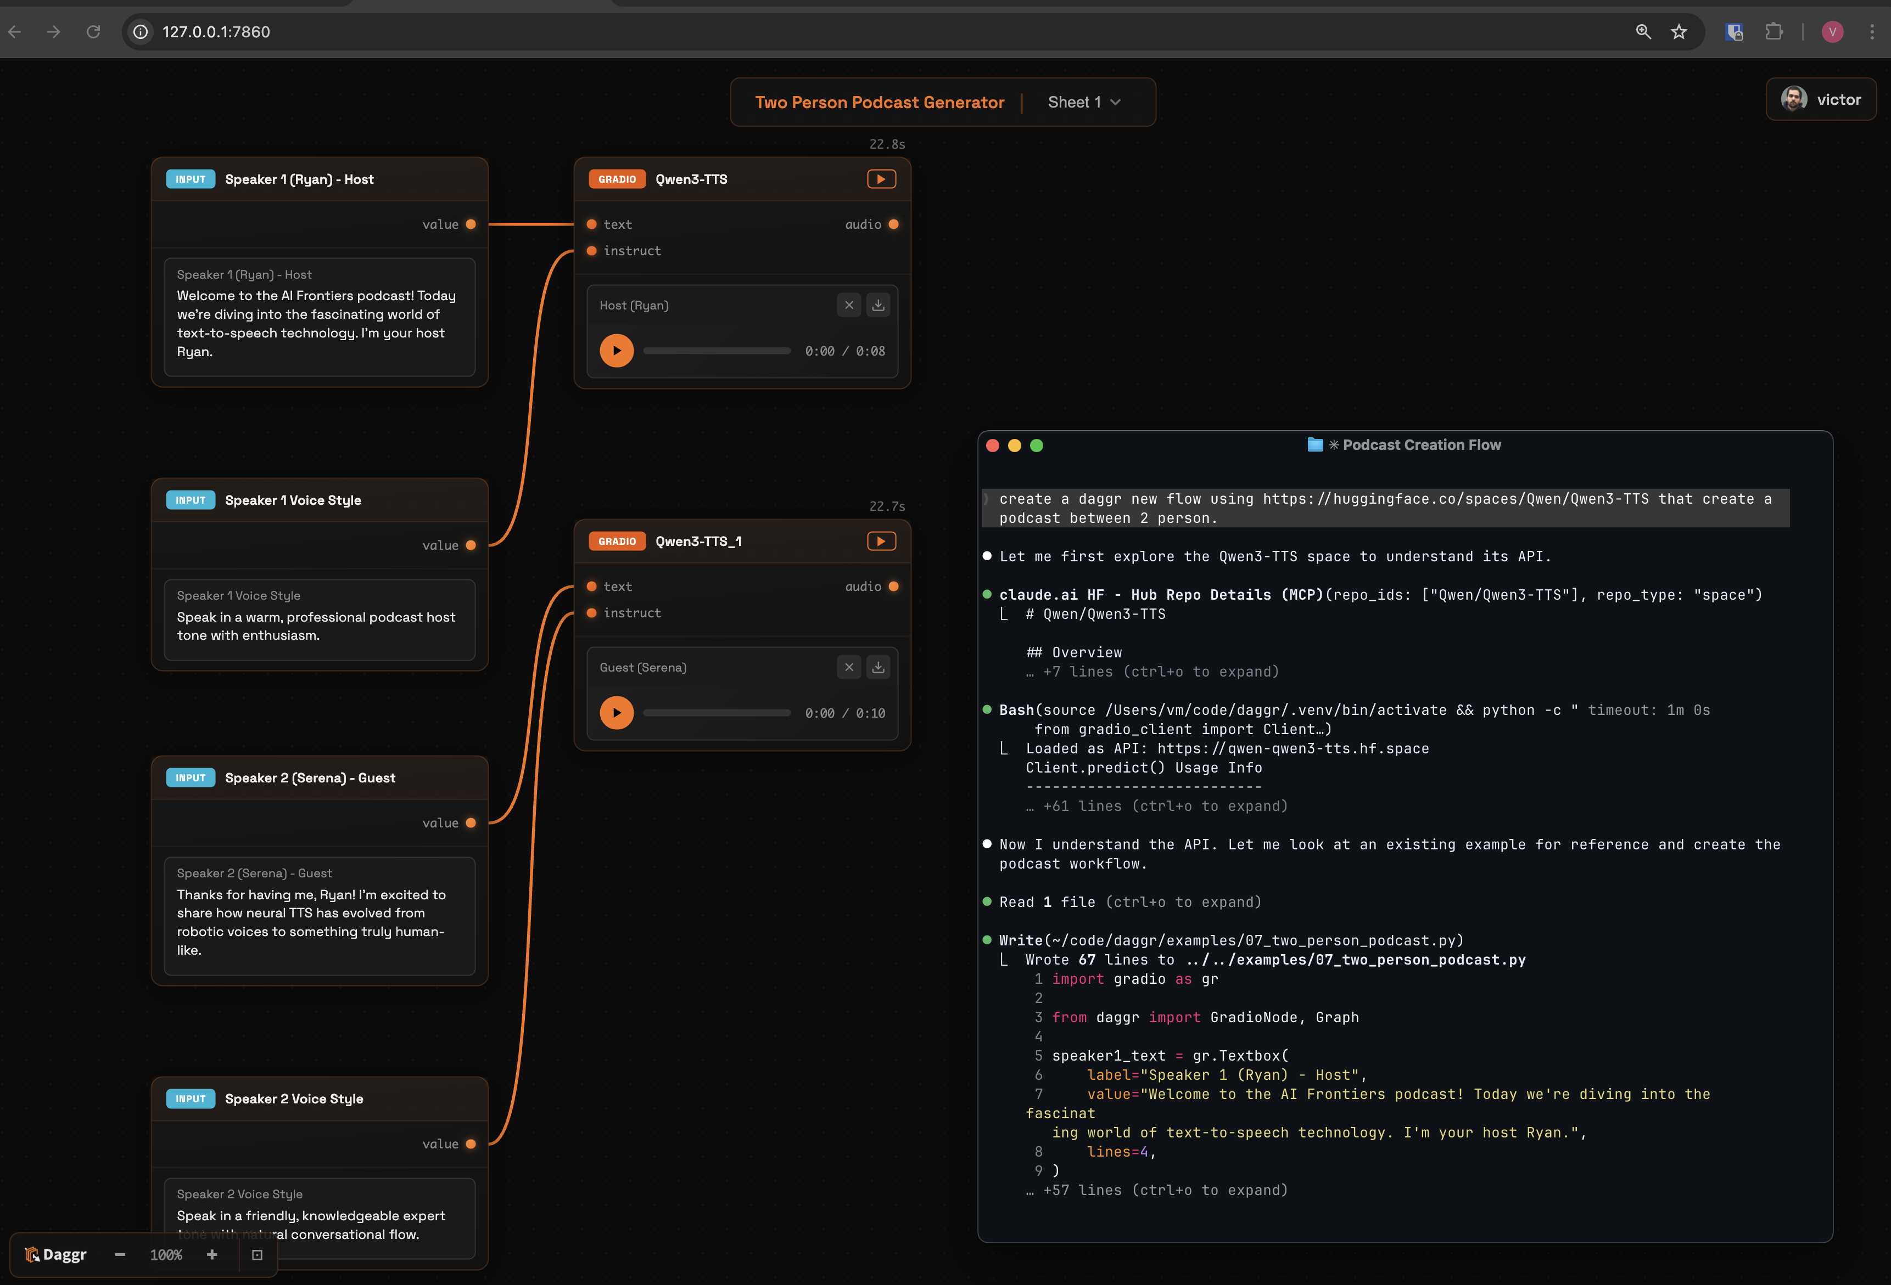Edit the Speaker 1 Voice Style text box
The image size is (1891, 1285).
(x=320, y=619)
